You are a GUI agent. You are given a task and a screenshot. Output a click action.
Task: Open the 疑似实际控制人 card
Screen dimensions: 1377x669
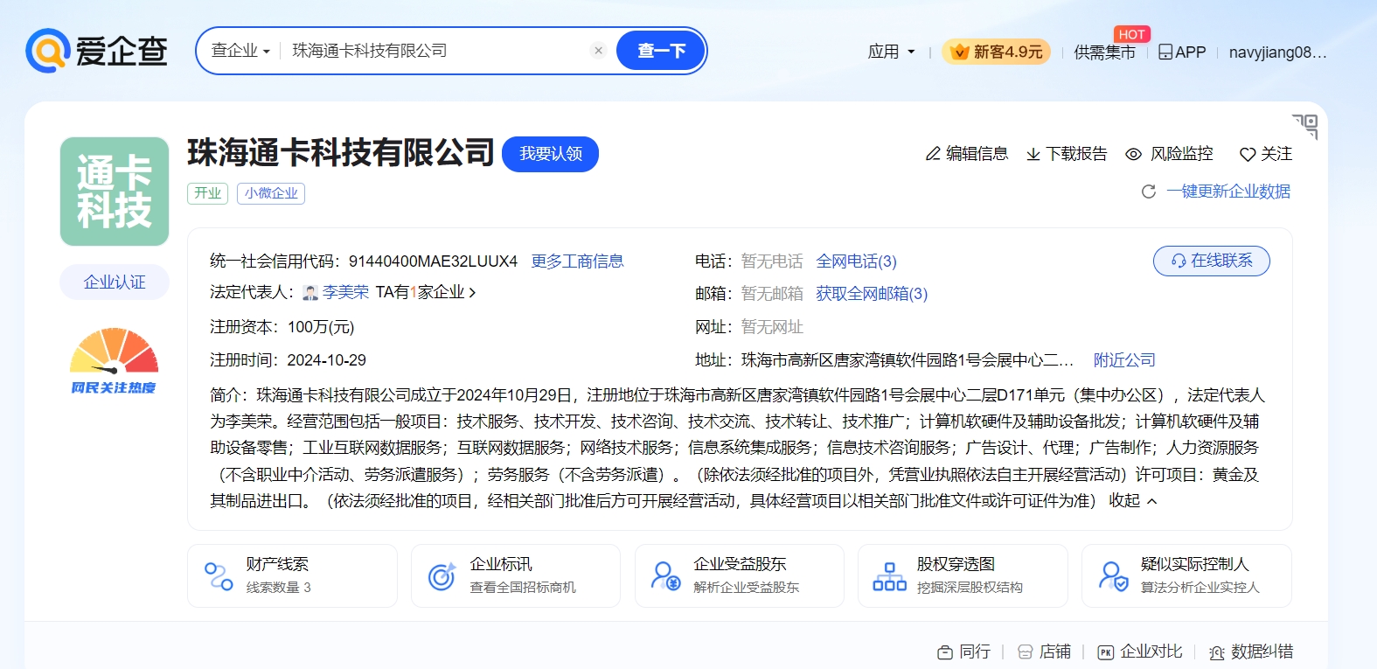click(x=1186, y=575)
